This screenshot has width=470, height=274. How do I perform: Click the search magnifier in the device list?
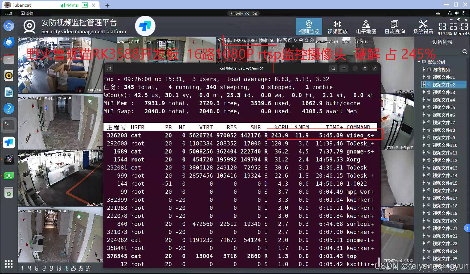coord(465,52)
